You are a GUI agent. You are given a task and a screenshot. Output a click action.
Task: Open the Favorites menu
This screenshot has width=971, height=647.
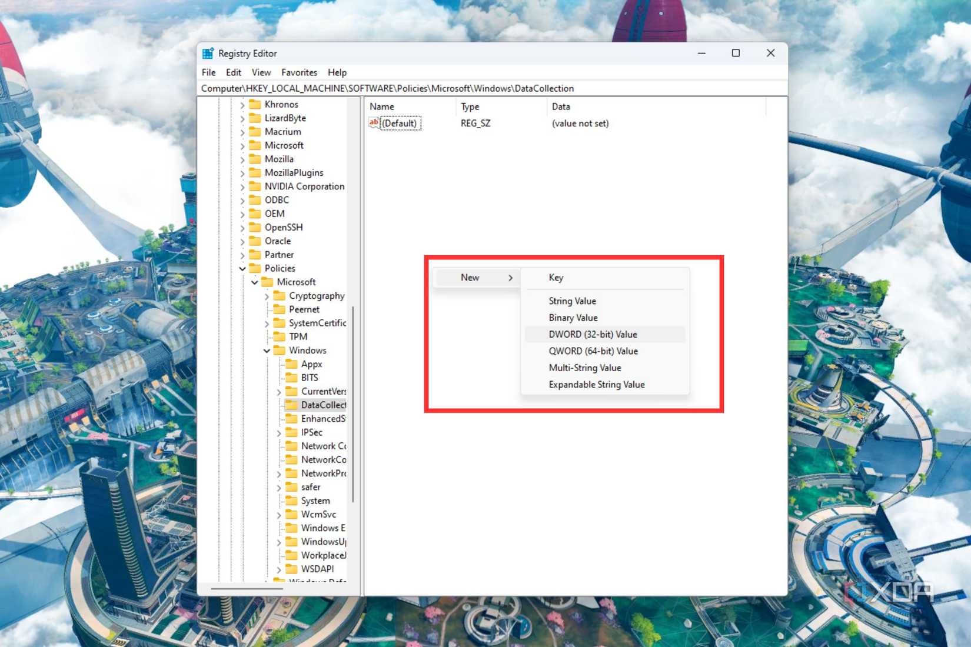pos(299,72)
